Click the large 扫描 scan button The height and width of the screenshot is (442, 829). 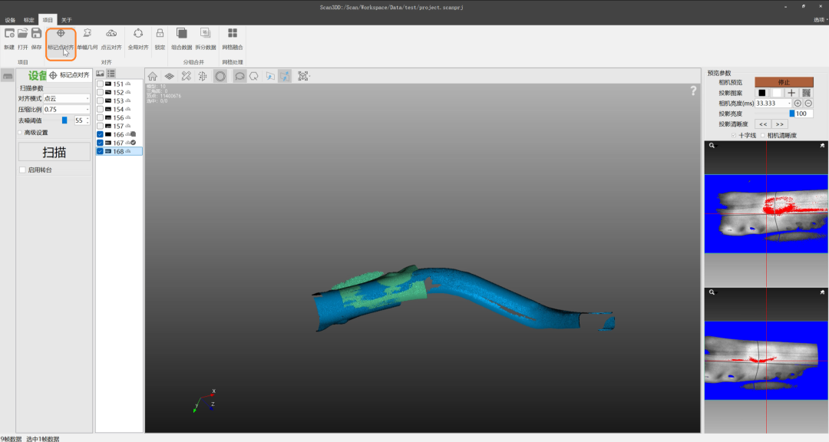[54, 152]
